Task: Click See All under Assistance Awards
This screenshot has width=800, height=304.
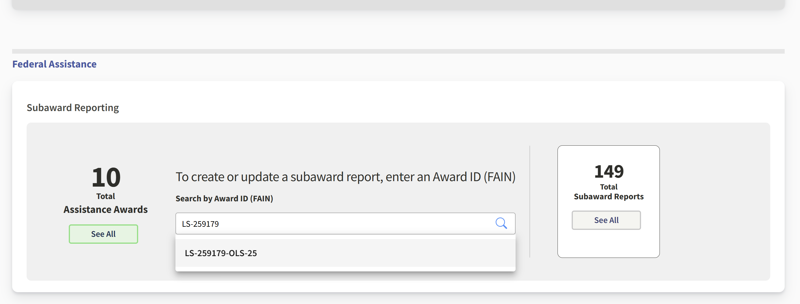Action: coord(103,234)
